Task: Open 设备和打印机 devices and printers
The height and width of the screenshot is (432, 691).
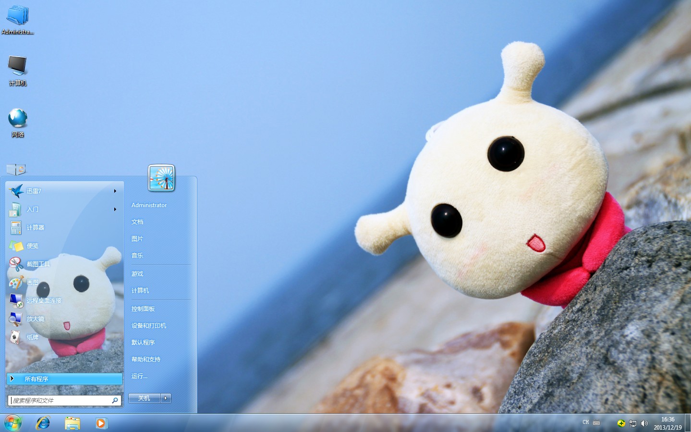Action: pyautogui.click(x=149, y=326)
